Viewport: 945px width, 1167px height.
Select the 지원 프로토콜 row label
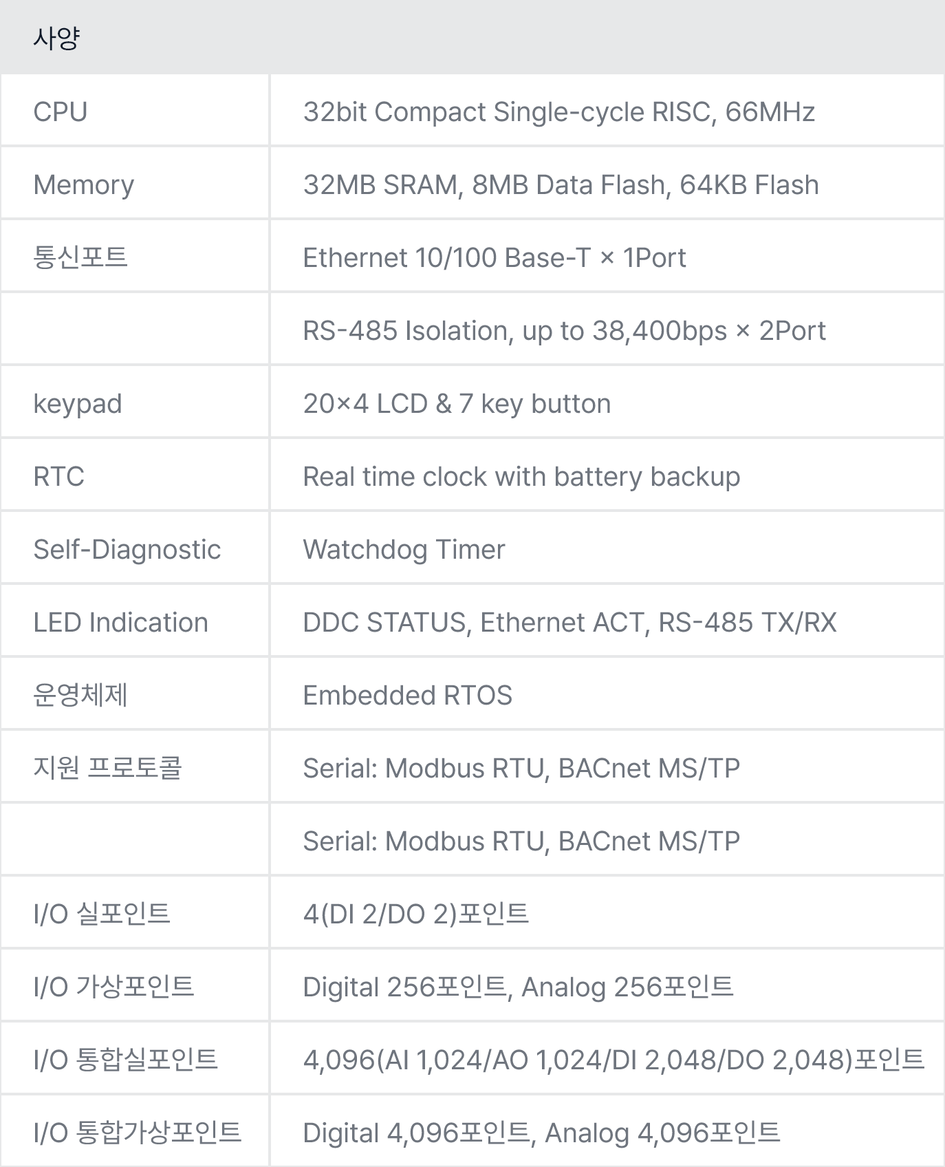pyautogui.click(x=108, y=768)
